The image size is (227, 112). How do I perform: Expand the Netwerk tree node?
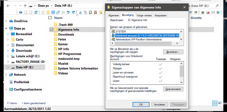[x=6, y=75]
